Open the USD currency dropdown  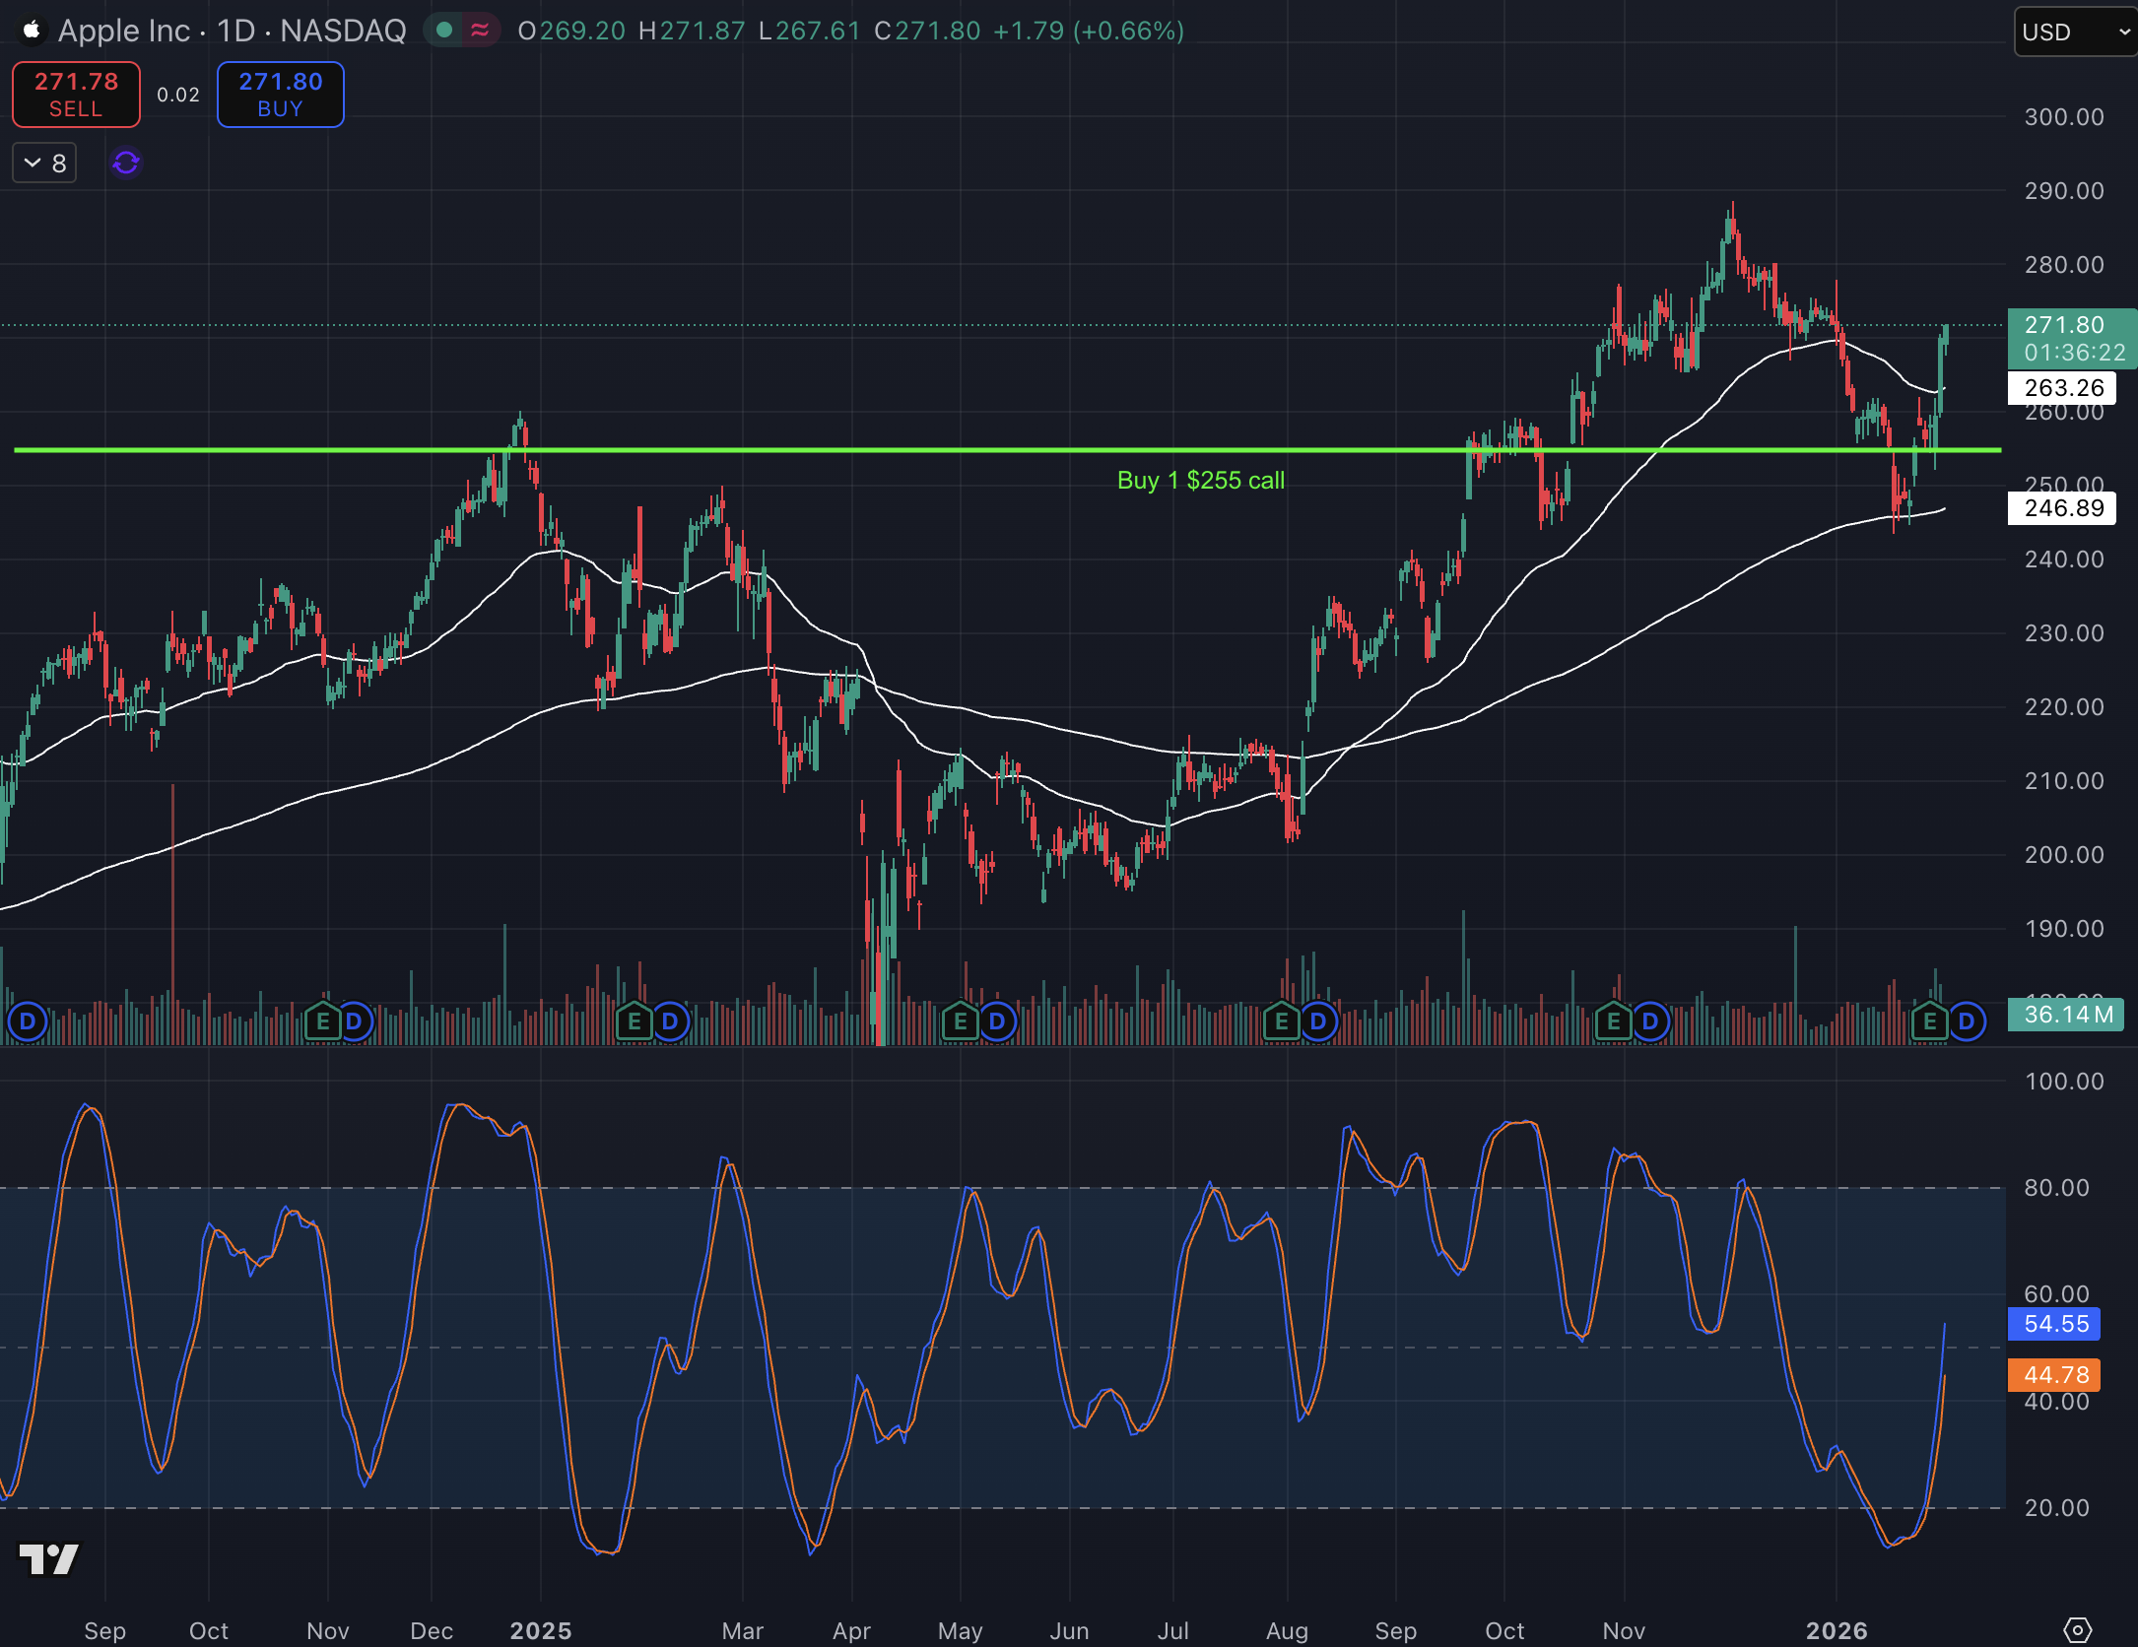[x=2075, y=32]
